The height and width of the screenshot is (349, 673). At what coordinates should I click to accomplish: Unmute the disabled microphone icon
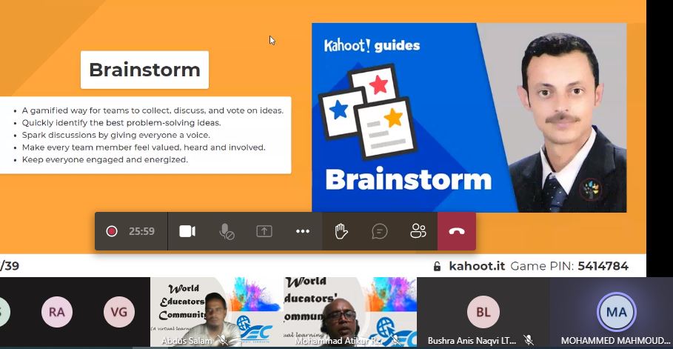click(227, 231)
